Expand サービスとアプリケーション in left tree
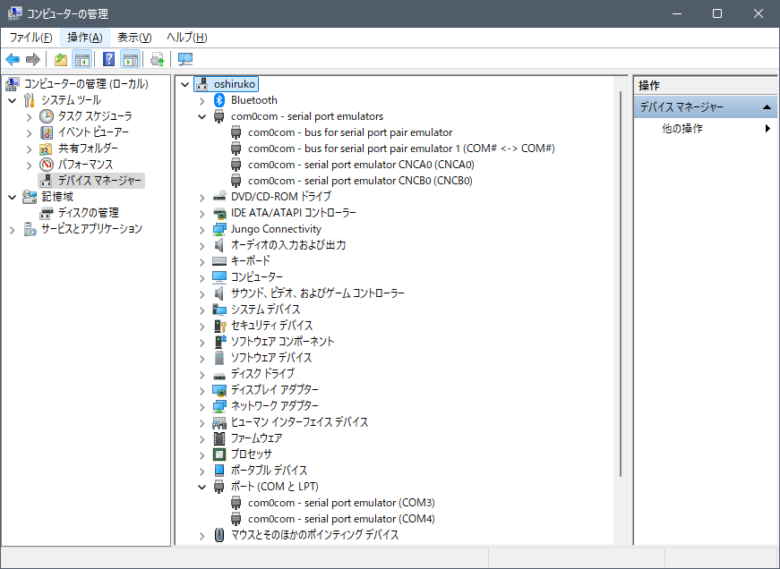780x569 pixels. click(13, 229)
